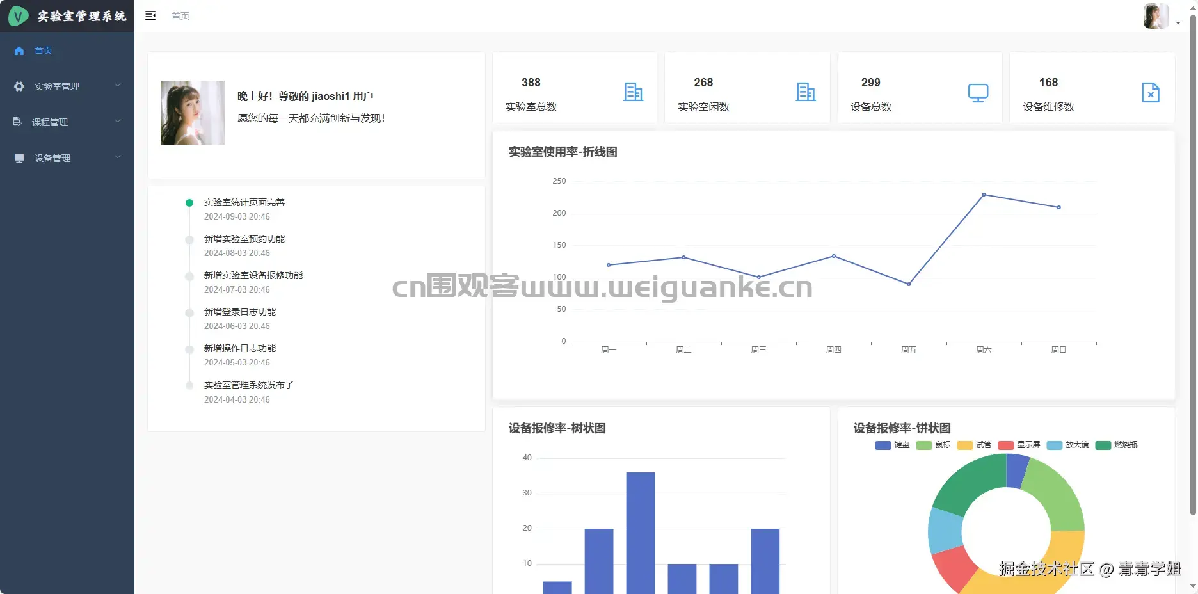The width and height of the screenshot is (1198, 594).
Task: Toggle the 燃烧瓶 legend swatch in pie chart
Action: (x=1103, y=445)
